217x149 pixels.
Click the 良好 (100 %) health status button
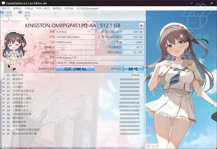(x=75, y=69)
